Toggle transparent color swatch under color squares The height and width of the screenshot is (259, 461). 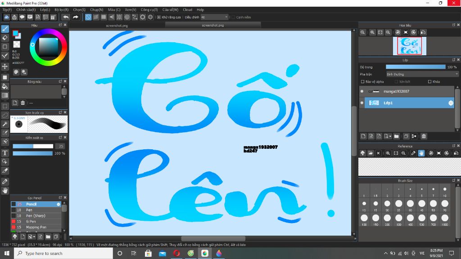[x=17, y=45]
